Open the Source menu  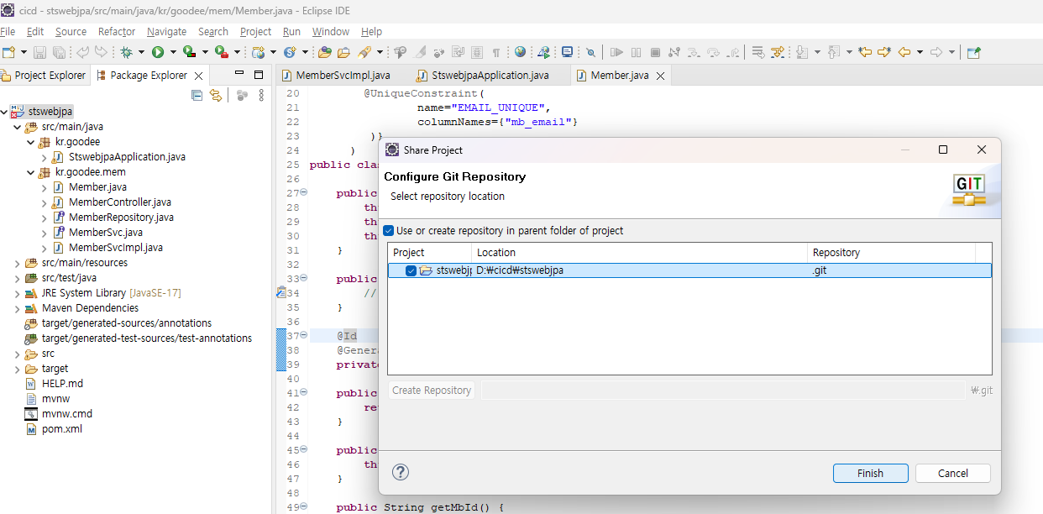point(71,31)
